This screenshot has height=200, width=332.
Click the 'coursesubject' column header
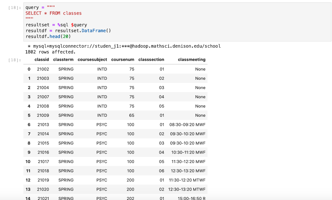point(92,59)
